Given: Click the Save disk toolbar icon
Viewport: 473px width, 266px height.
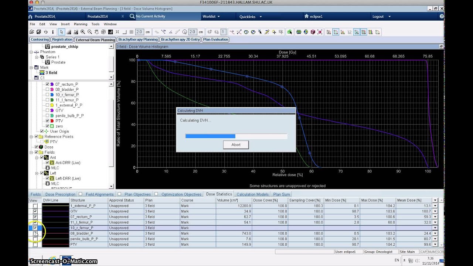Looking at the screenshot, I should click(39, 32).
